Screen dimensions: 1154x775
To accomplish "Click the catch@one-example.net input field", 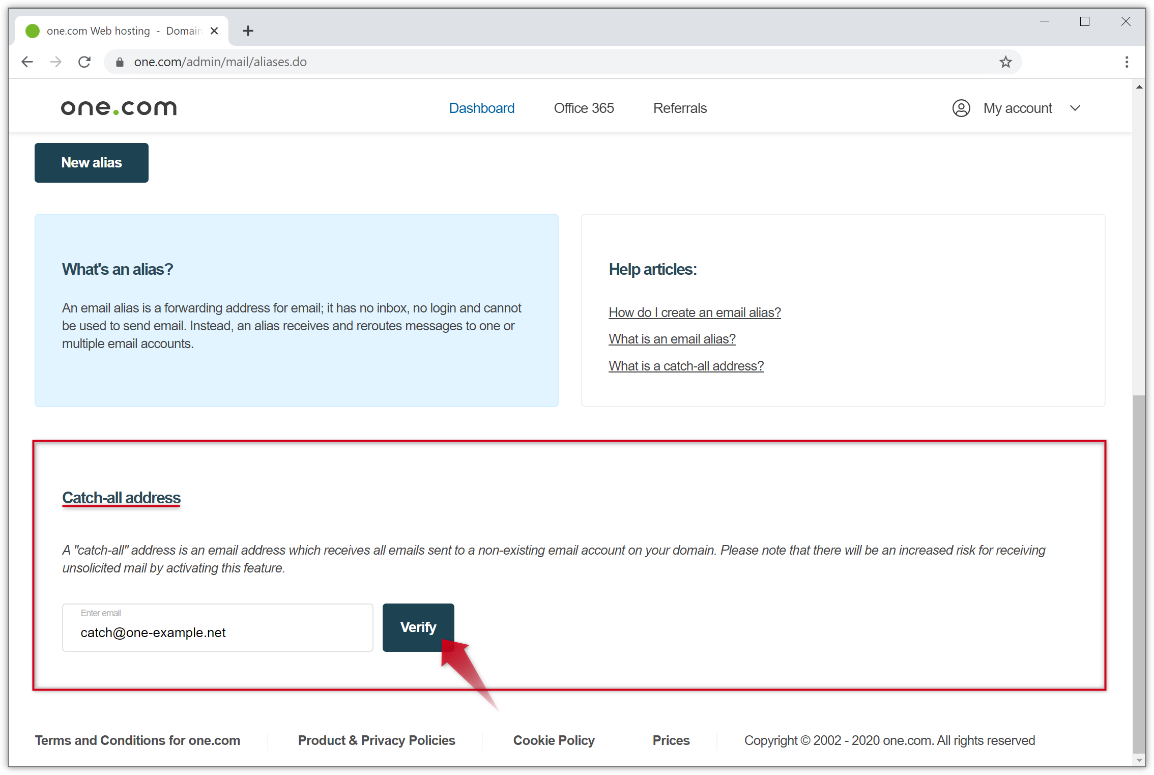I will tap(218, 633).
